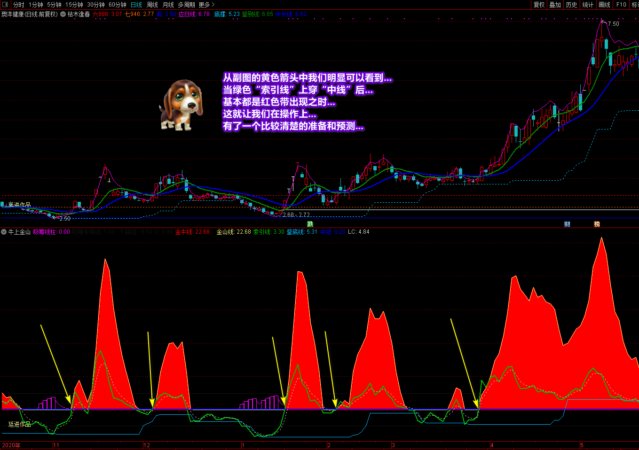The width and height of the screenshot is (639, 450).
Task: Select month 5 on the time axis
Action: [x=582, y=445]
